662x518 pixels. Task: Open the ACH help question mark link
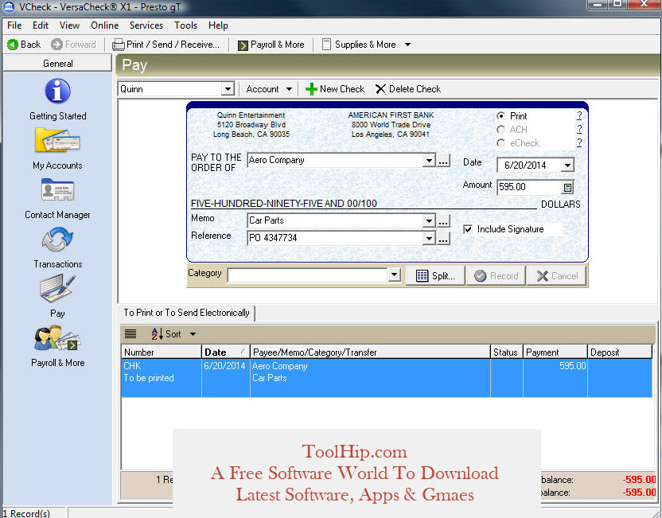click(x=579, y=129)
